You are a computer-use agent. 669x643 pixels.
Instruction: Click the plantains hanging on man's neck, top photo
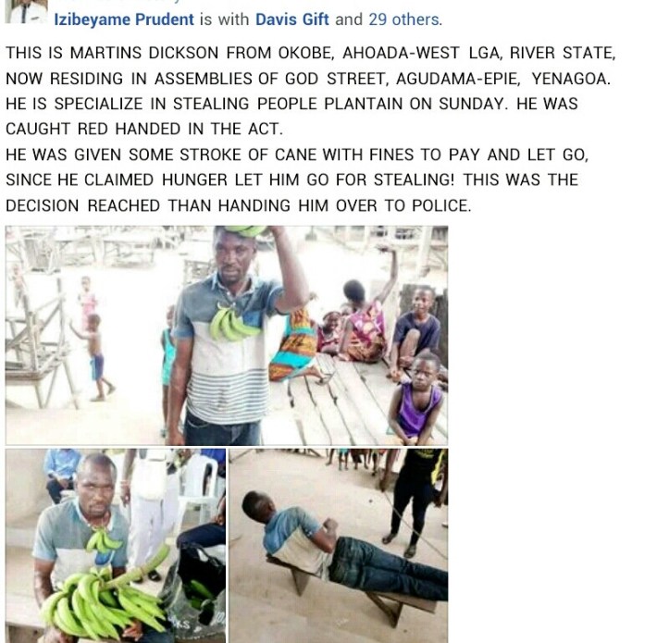[232, 322]
